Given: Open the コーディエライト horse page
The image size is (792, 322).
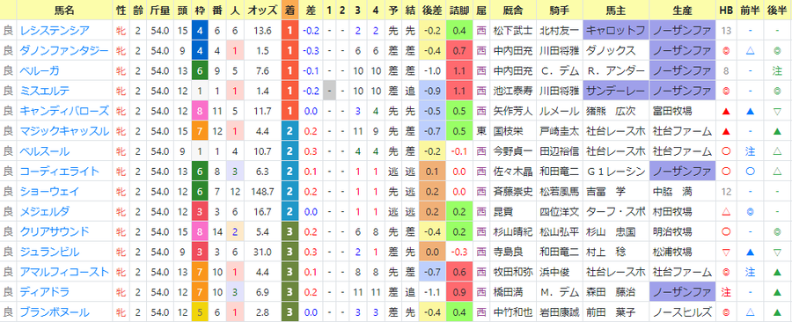Looking at the screenshot, I should click(x=59, y=172).
